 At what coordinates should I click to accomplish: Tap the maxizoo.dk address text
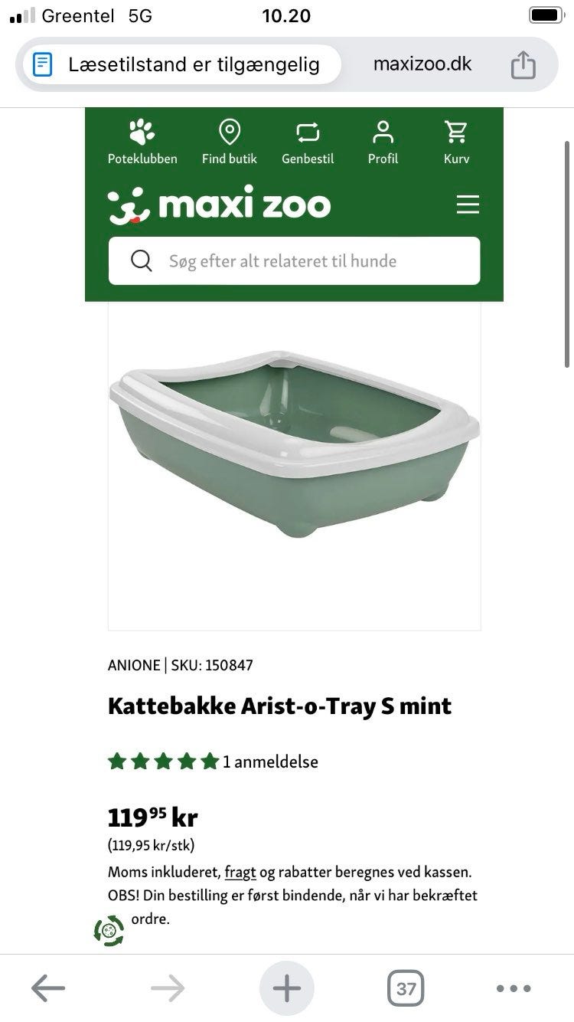[x=422, y=64]
